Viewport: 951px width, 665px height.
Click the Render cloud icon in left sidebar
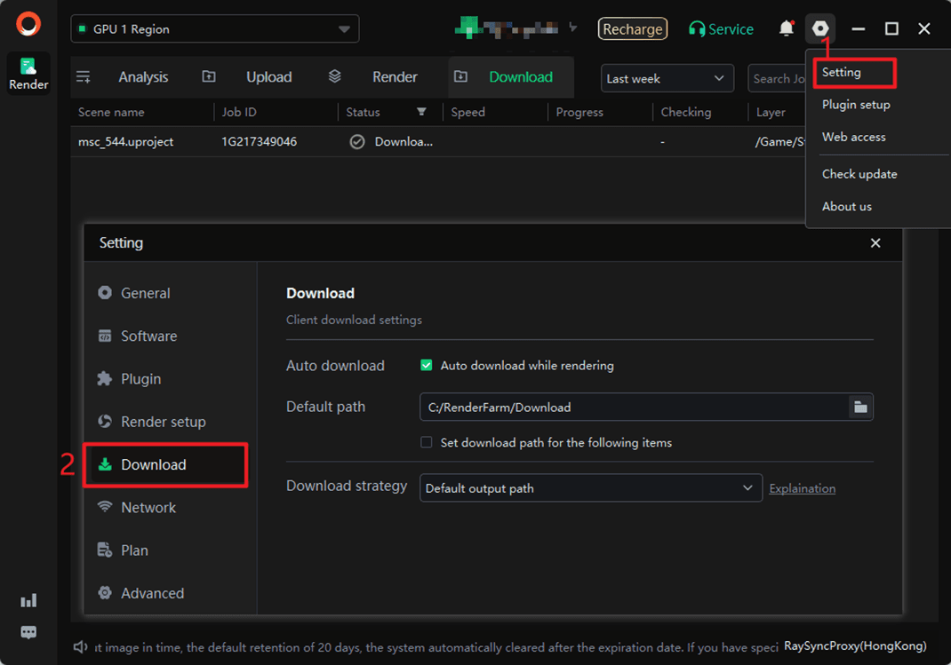(28, 73)
